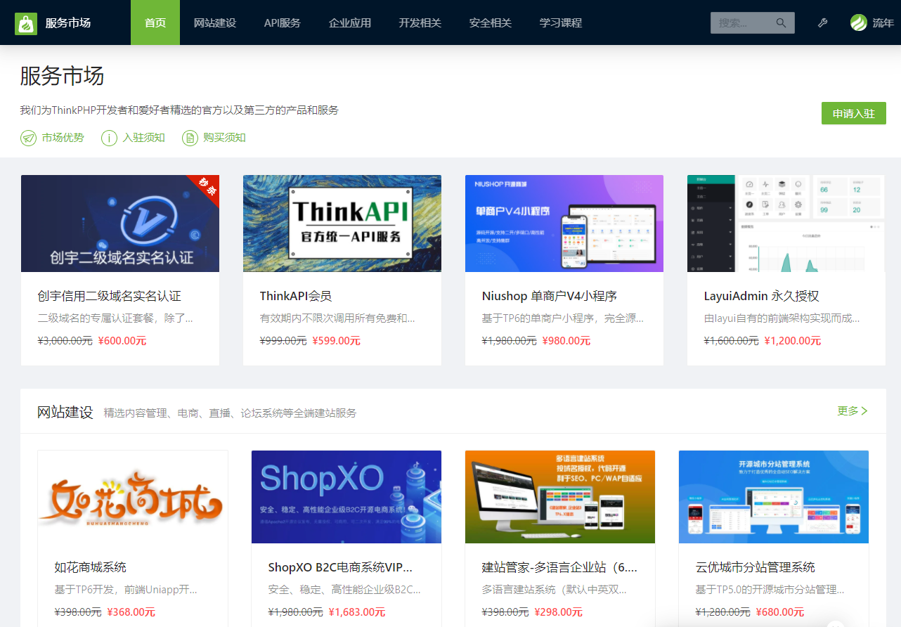Click the green shopping bag logo
This screenshot has height=627, width=901.
[x=26, y=23]
